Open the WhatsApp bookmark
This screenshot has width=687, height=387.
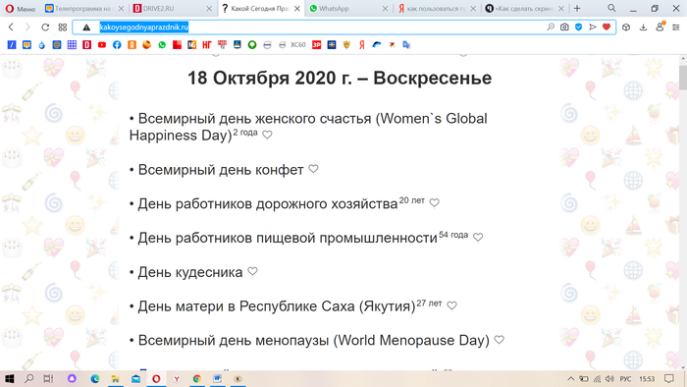click(162, 45)
